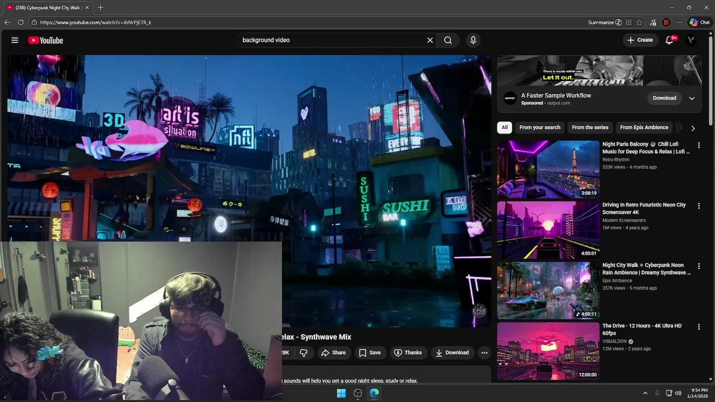Open Driving In Retro Futuristic thumbnail
715x402 pixels.
click(548, 230)
